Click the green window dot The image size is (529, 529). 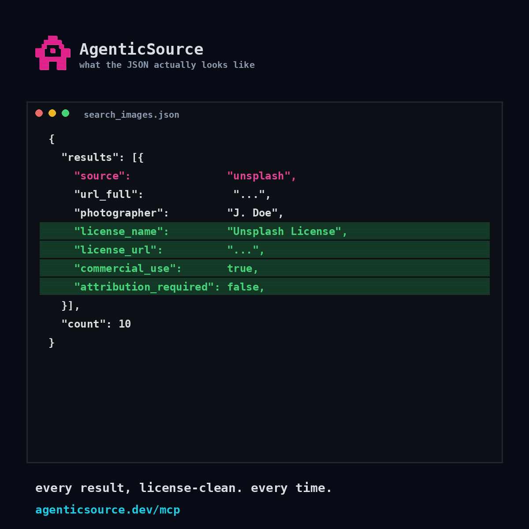(x=66, y=113)
